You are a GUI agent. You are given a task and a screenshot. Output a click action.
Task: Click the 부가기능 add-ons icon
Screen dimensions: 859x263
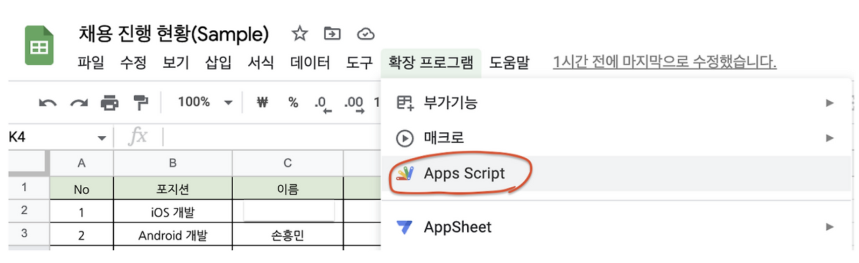pos(405,103)
